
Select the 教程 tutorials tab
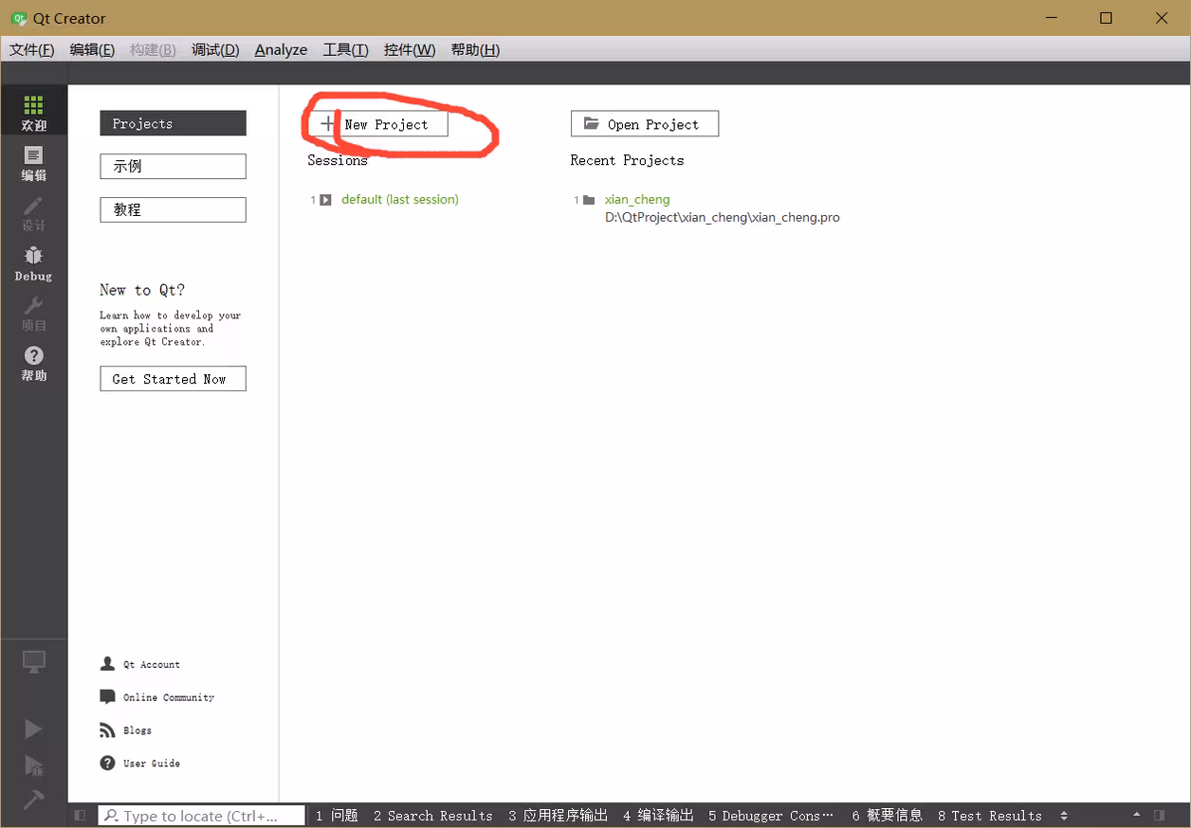(173, 209)
